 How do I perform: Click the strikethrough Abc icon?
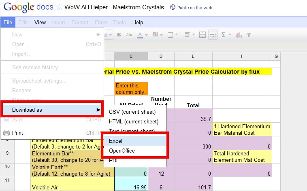[130, 35]
